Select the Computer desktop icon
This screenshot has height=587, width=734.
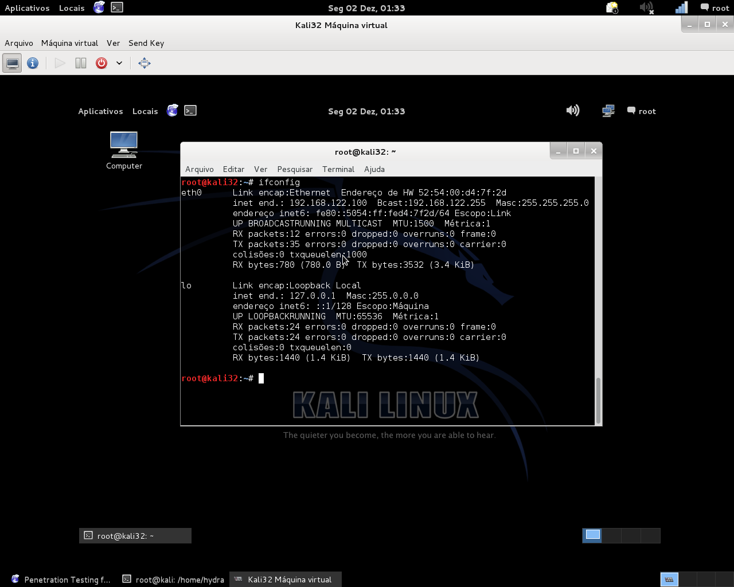pos(124,151)
